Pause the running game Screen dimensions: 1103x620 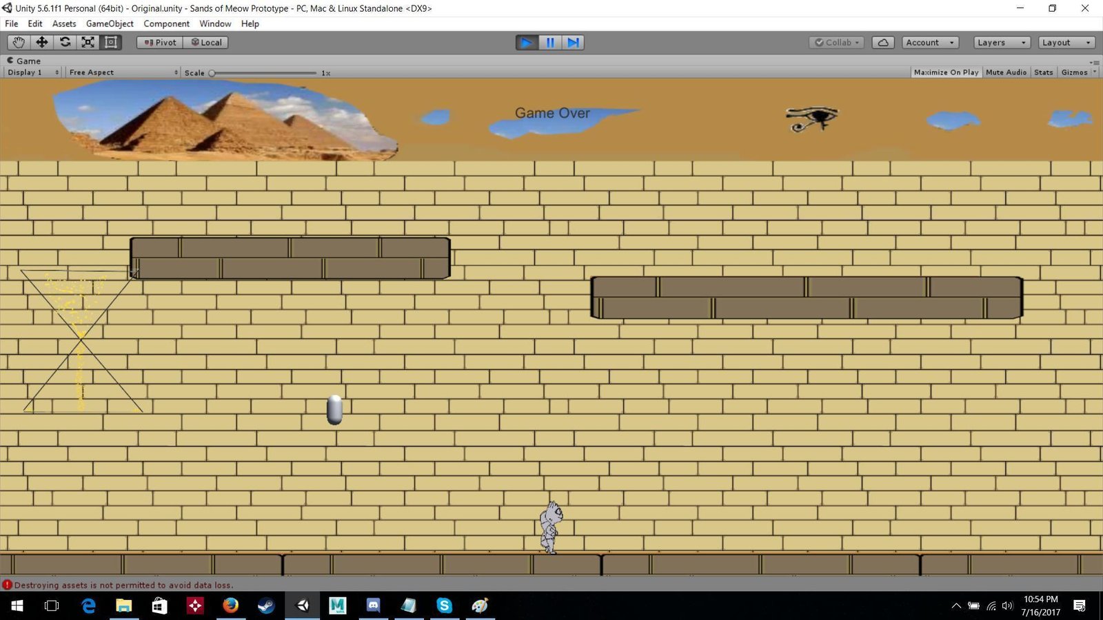(550, 43)
